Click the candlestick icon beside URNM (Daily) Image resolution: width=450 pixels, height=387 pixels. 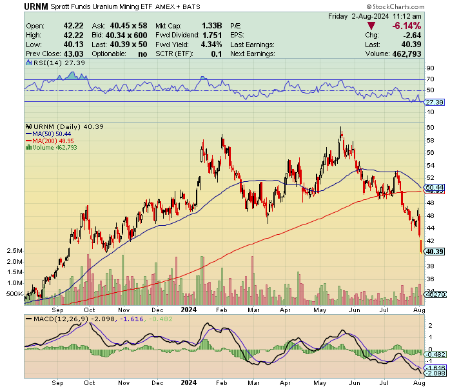28,126
